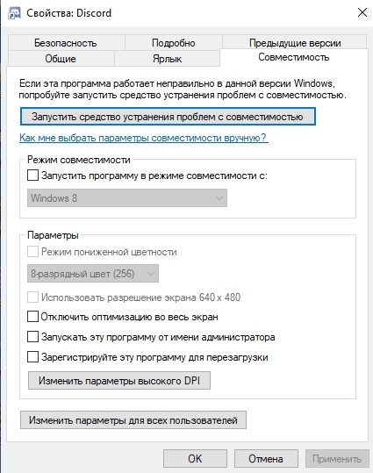
Task: Confirm changes with the OK button
Action: [x=195, y=458]
